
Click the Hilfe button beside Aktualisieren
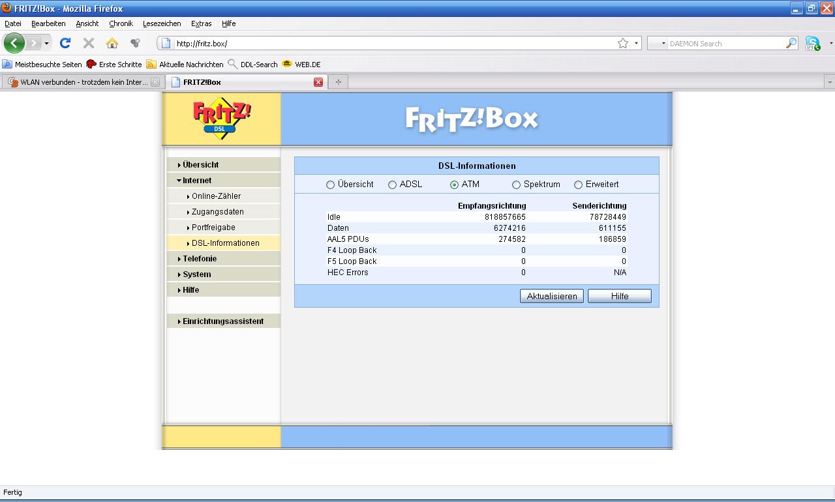[x=620, y=296]
